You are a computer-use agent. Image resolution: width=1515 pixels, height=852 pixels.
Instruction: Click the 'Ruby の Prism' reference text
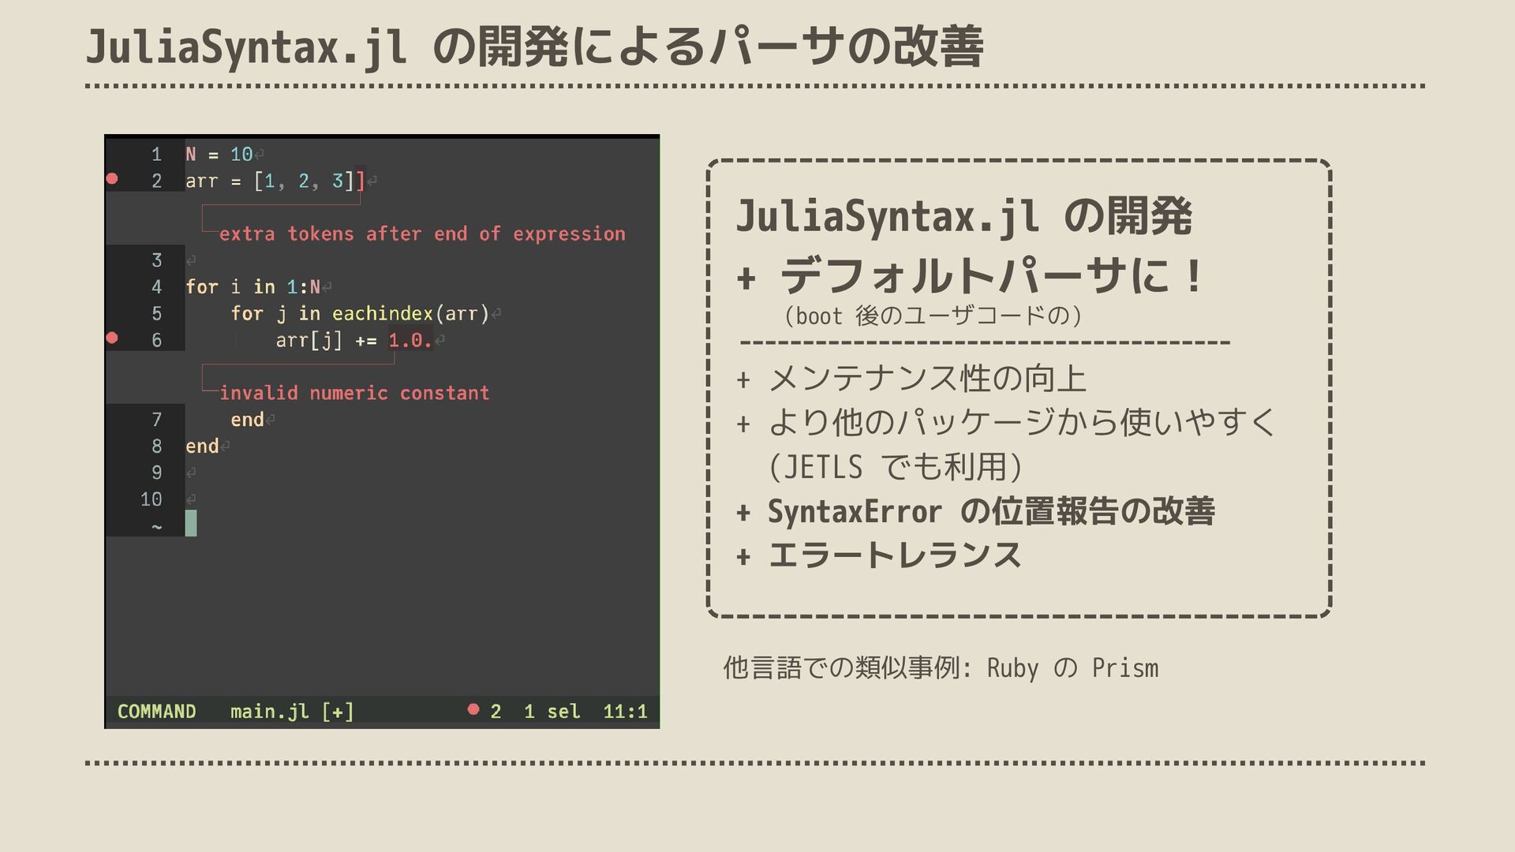[x=1072, y=668]
